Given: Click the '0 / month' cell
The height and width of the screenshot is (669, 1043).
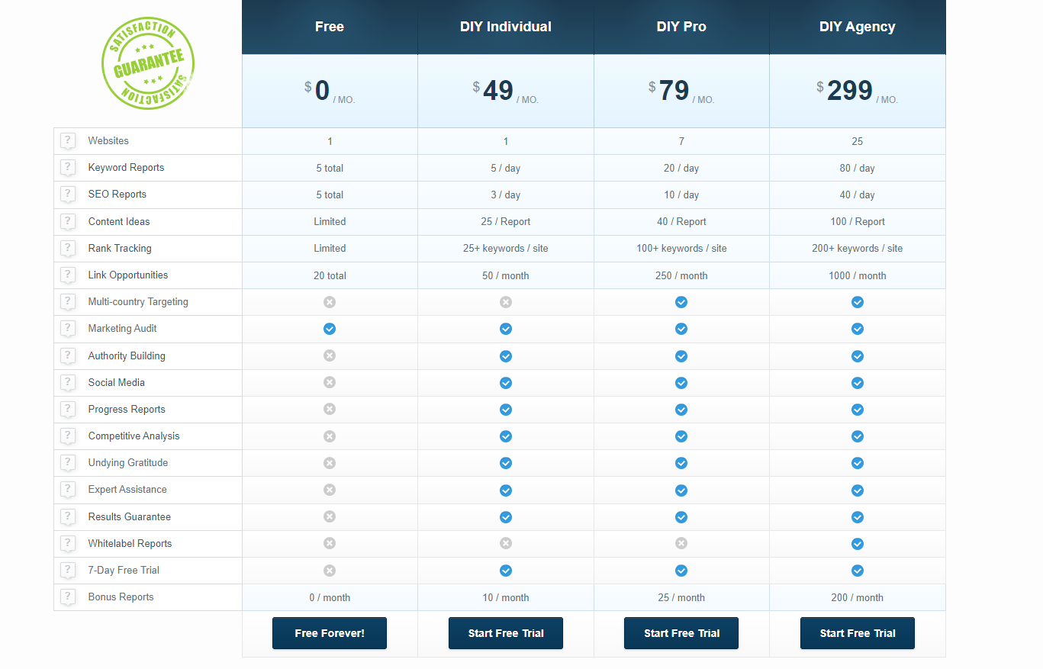Looking at the screenshot, I should [330, 597].
